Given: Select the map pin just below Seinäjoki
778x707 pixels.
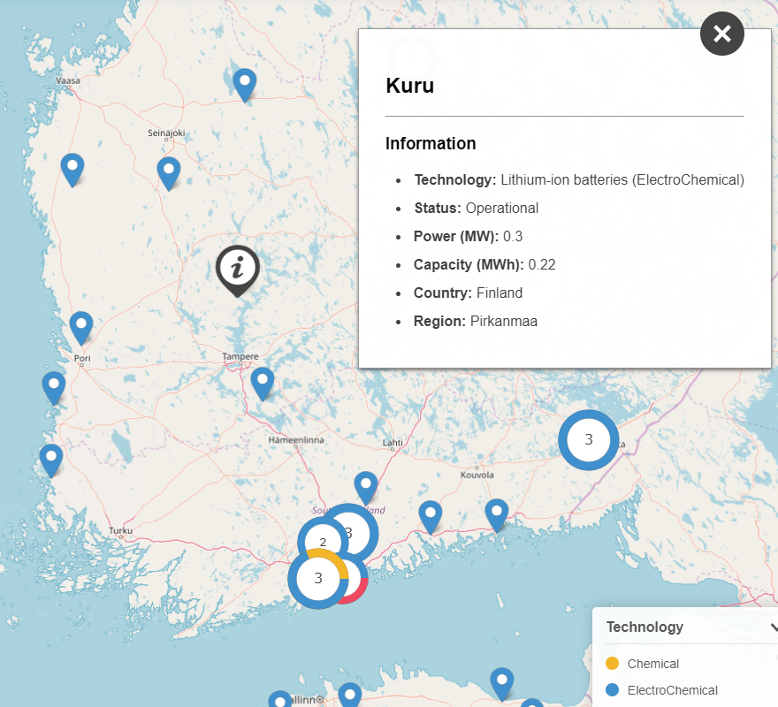Looking at the screenshot, I should pos(169,173).
